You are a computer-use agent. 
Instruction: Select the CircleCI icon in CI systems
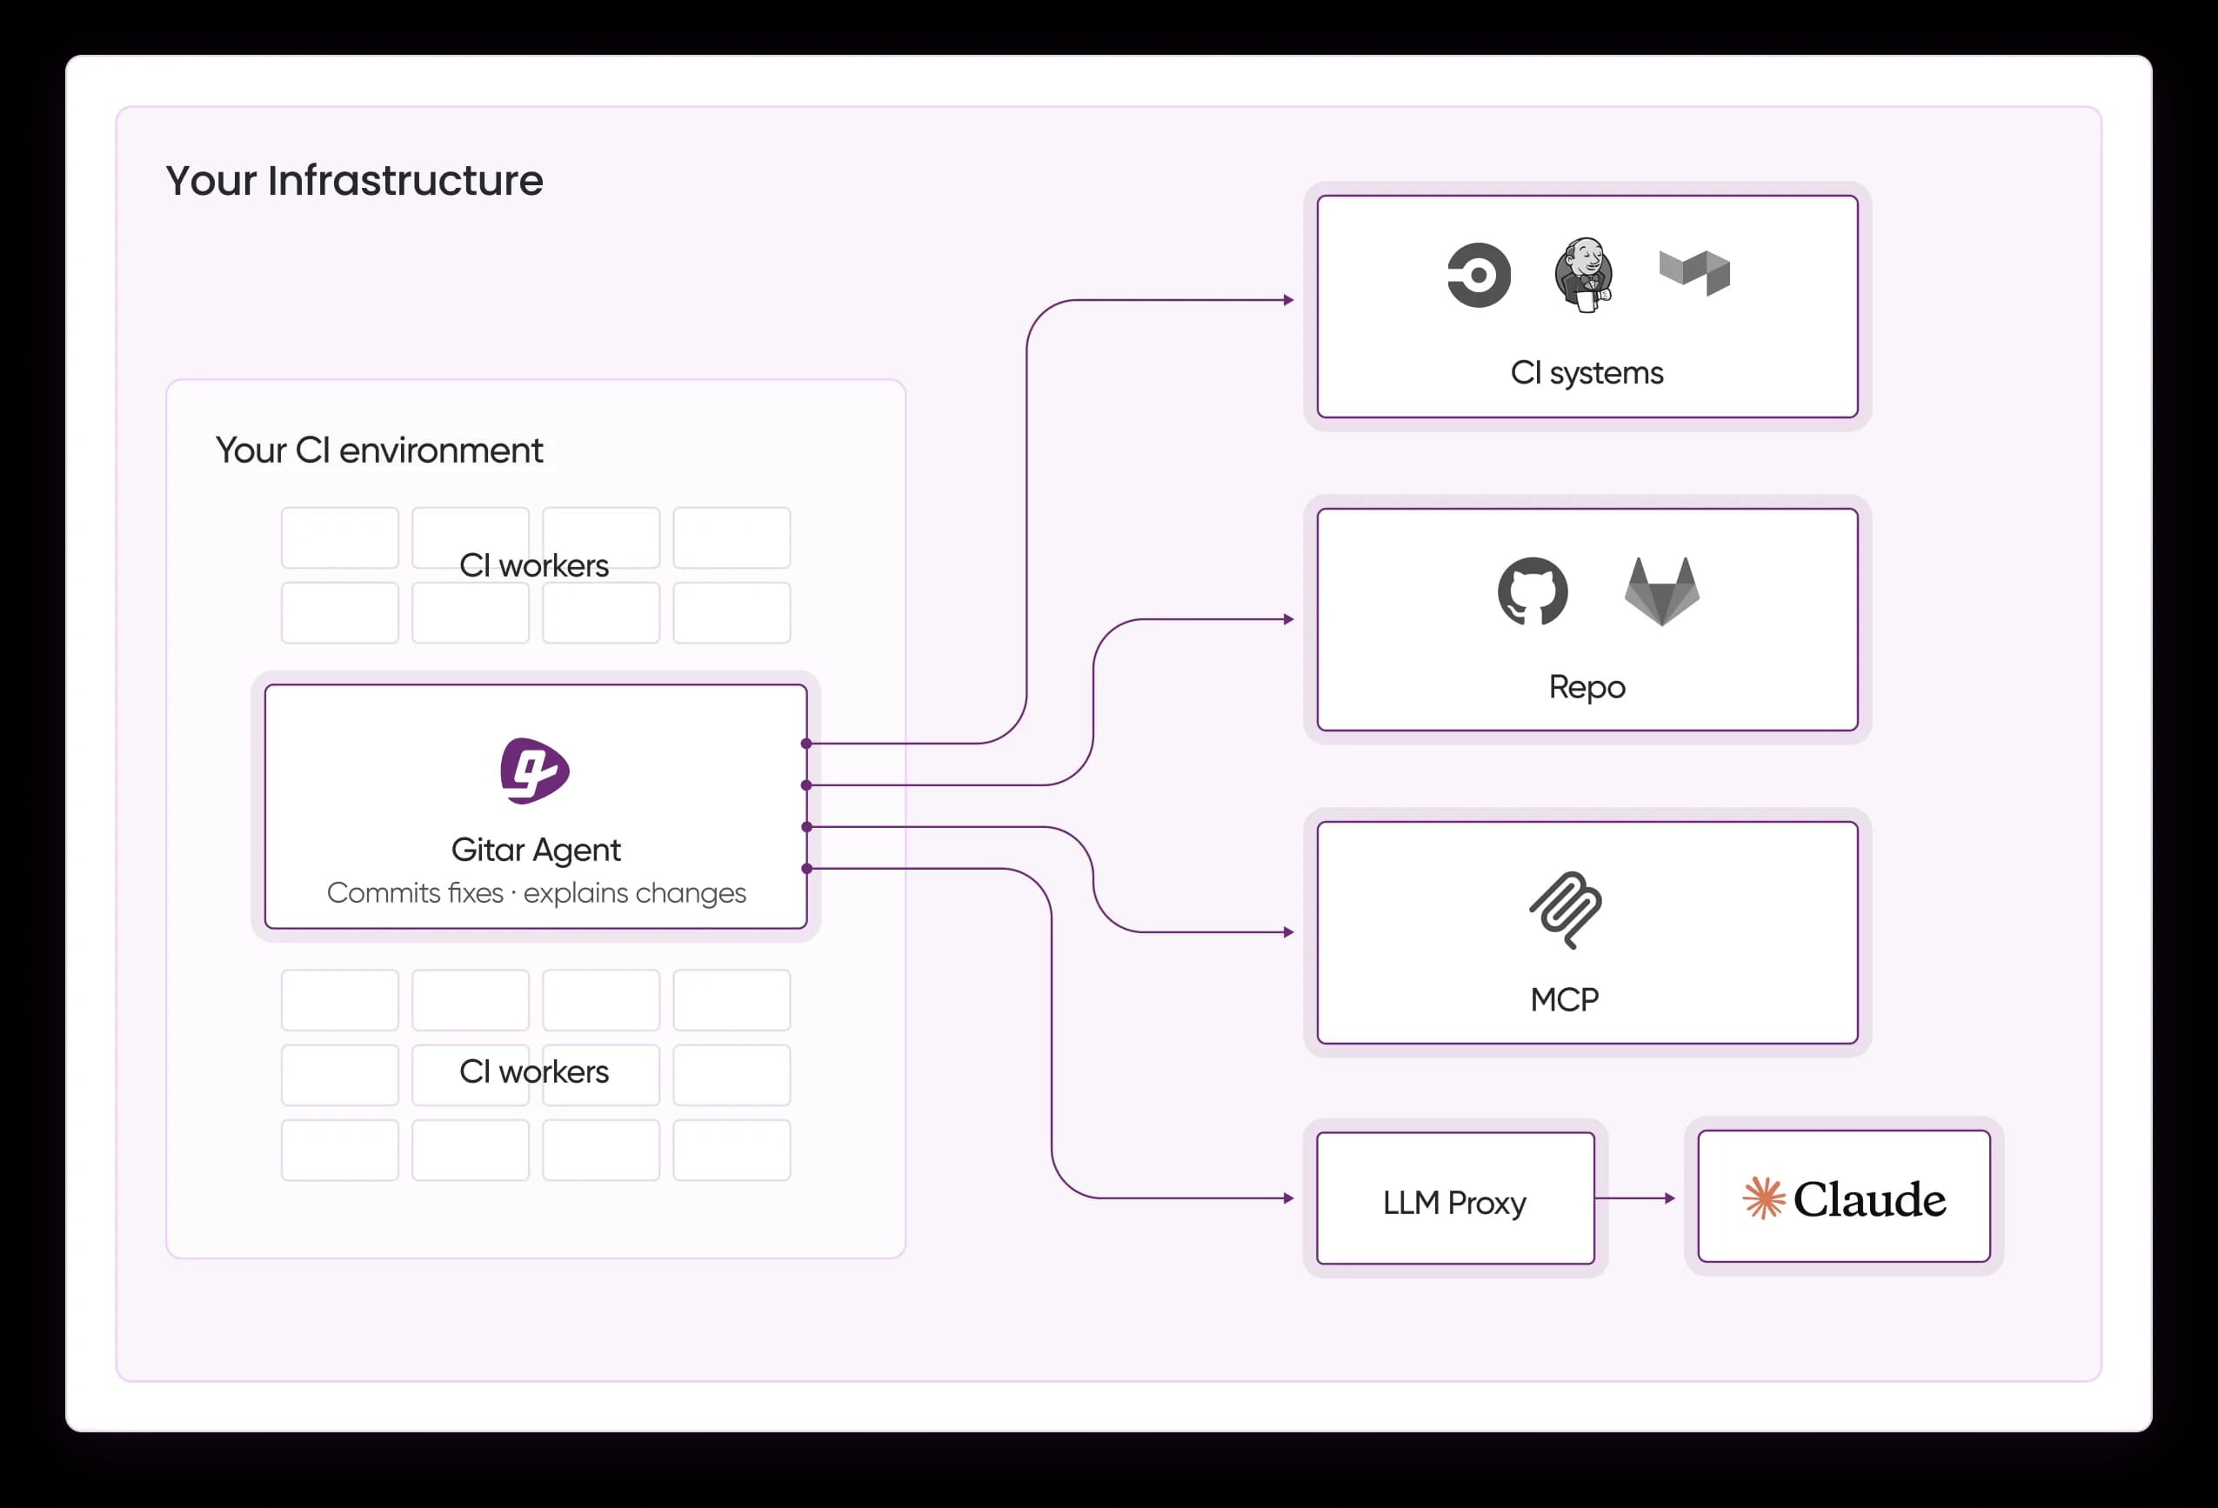(x=1479, y=274)
